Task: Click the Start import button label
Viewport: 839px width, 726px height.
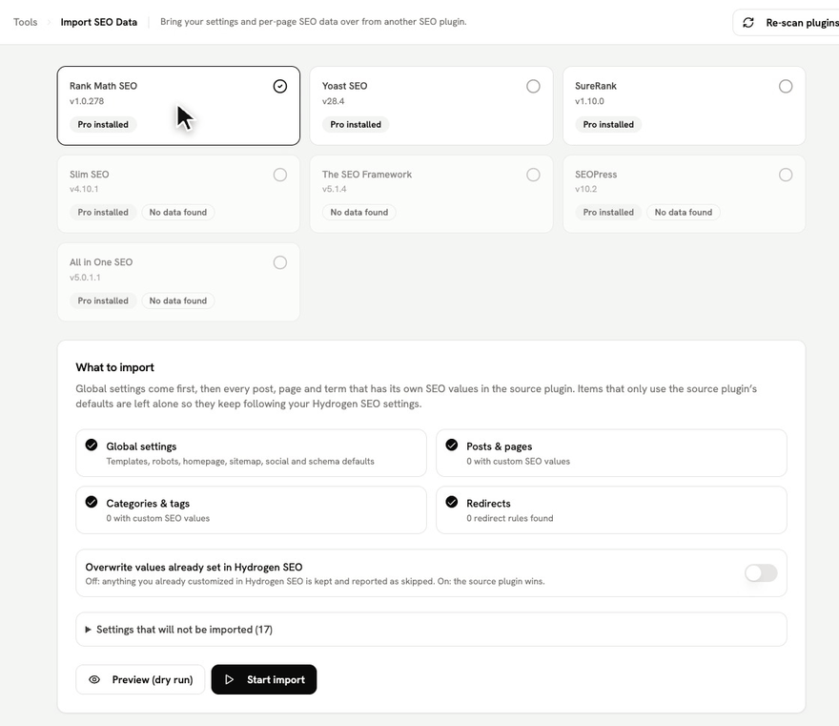Action: (276, 679)
